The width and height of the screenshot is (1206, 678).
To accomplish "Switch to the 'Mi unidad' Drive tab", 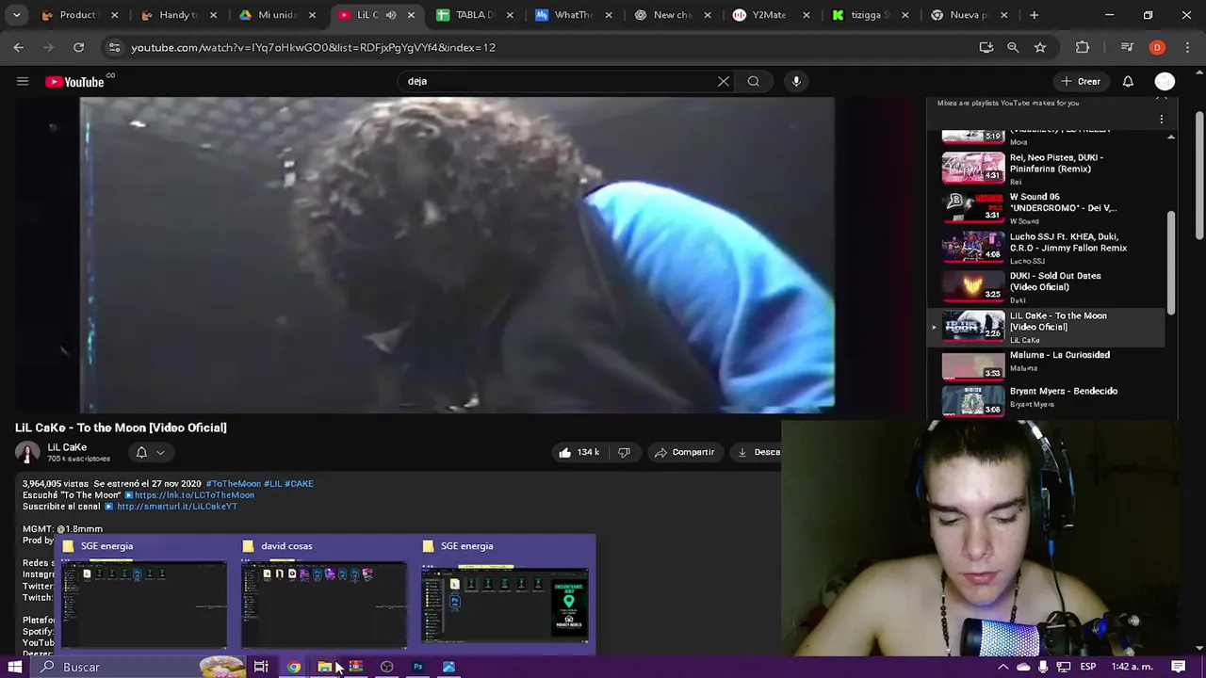I will [x=277, y=15].
